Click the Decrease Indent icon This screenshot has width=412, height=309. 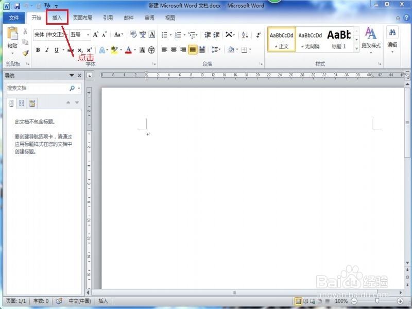click(208, 35)
